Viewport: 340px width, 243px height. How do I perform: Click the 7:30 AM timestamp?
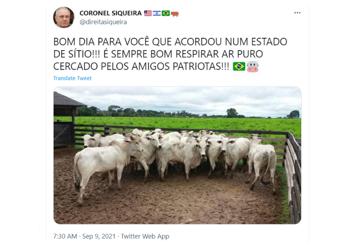coord(65,236)
